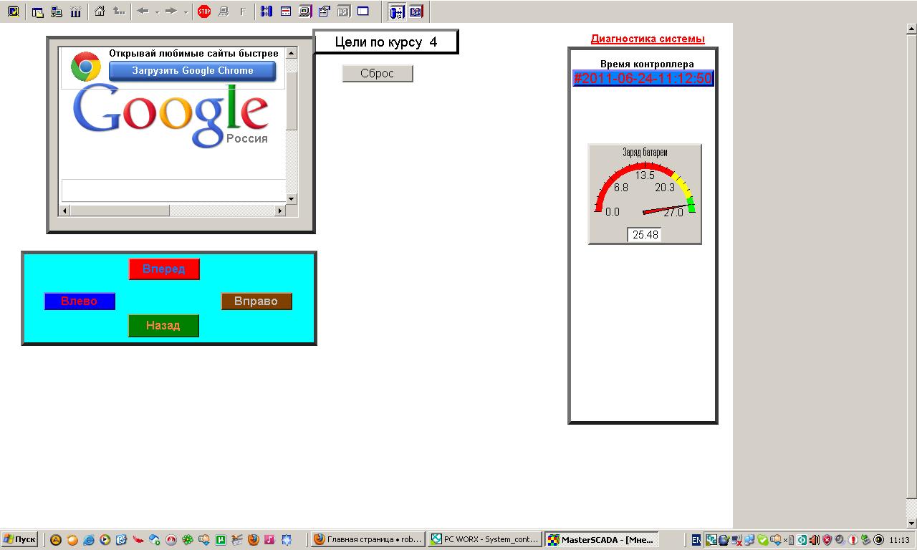Click the up-one-level toolbar icon
The width and height of the screenshot is (917, 550).
click(119, 11)
